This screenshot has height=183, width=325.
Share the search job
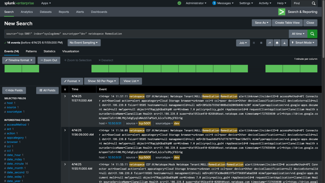pos(269,43)
